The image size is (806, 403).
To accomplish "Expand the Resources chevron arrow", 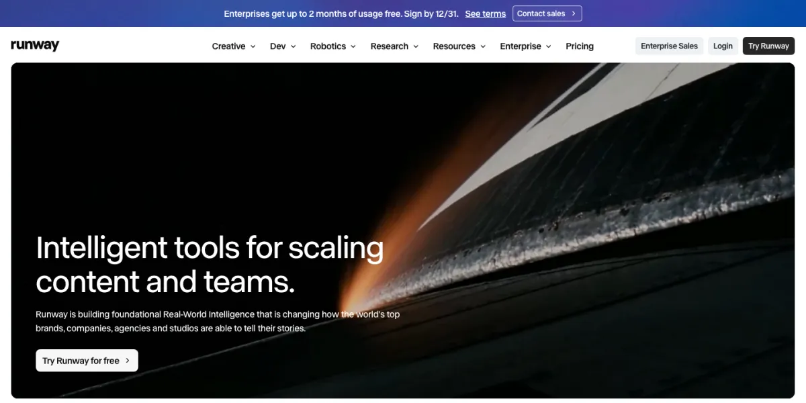I will (x=483, y=46).
